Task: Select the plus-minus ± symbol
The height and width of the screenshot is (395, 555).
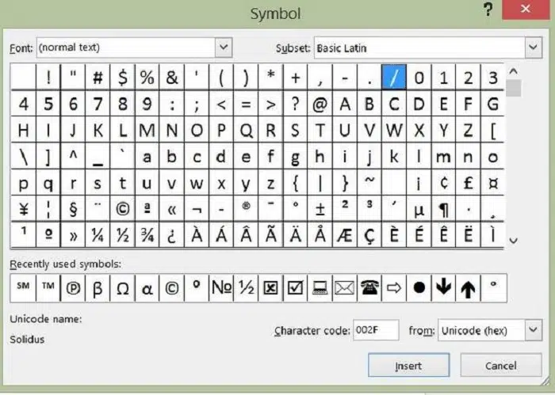Action: 320,209
